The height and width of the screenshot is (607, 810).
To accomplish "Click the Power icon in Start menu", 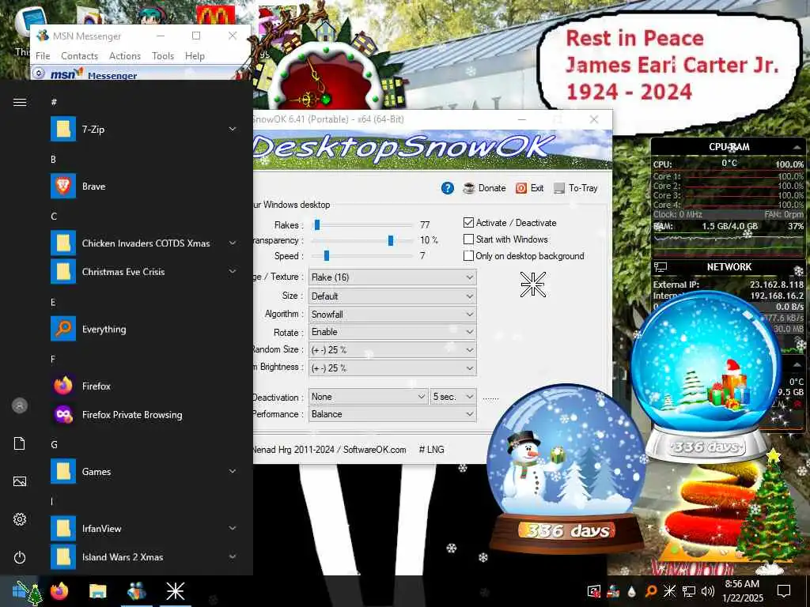I will tap(20, 557).
